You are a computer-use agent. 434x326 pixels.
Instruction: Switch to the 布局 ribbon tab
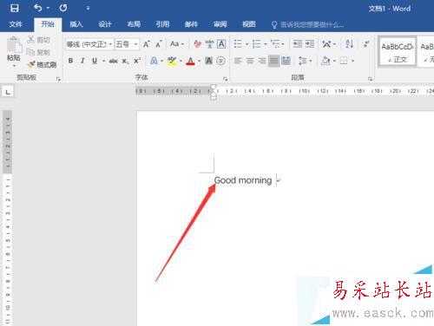click(134, 24)
